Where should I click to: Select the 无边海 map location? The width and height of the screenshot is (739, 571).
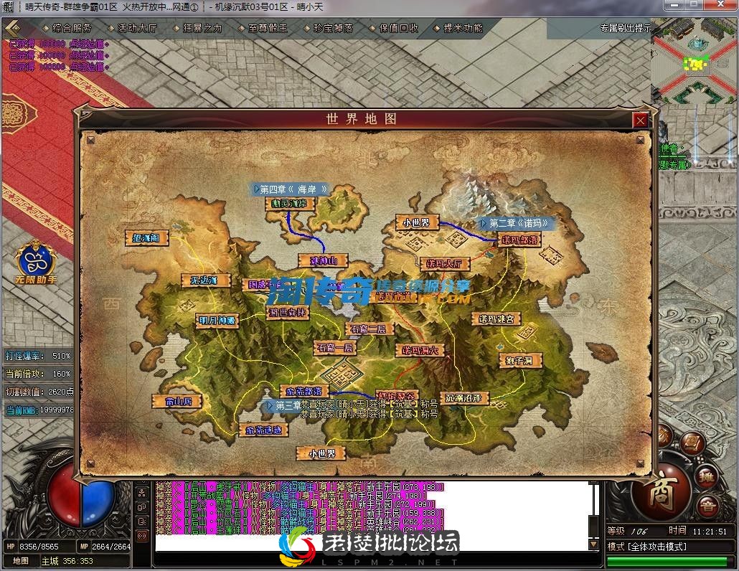pos(206,280)
